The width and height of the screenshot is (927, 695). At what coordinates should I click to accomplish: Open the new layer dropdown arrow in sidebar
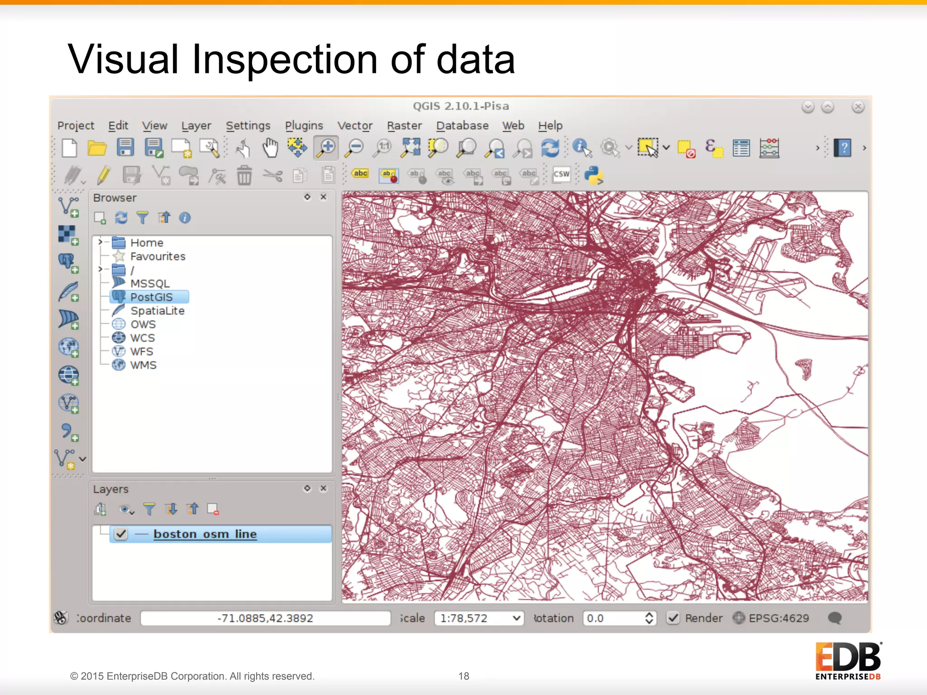click(83, 459)
